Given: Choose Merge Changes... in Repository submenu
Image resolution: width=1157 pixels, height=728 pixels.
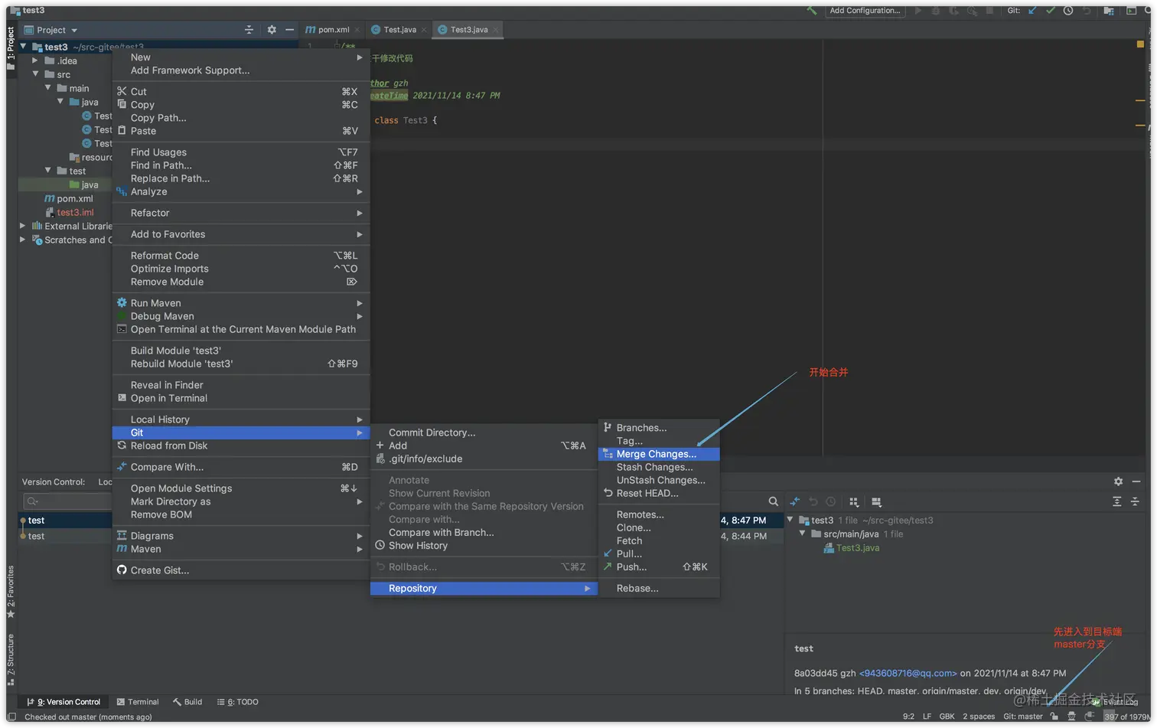Looking at the screenshot, I should tap(659, 454).
